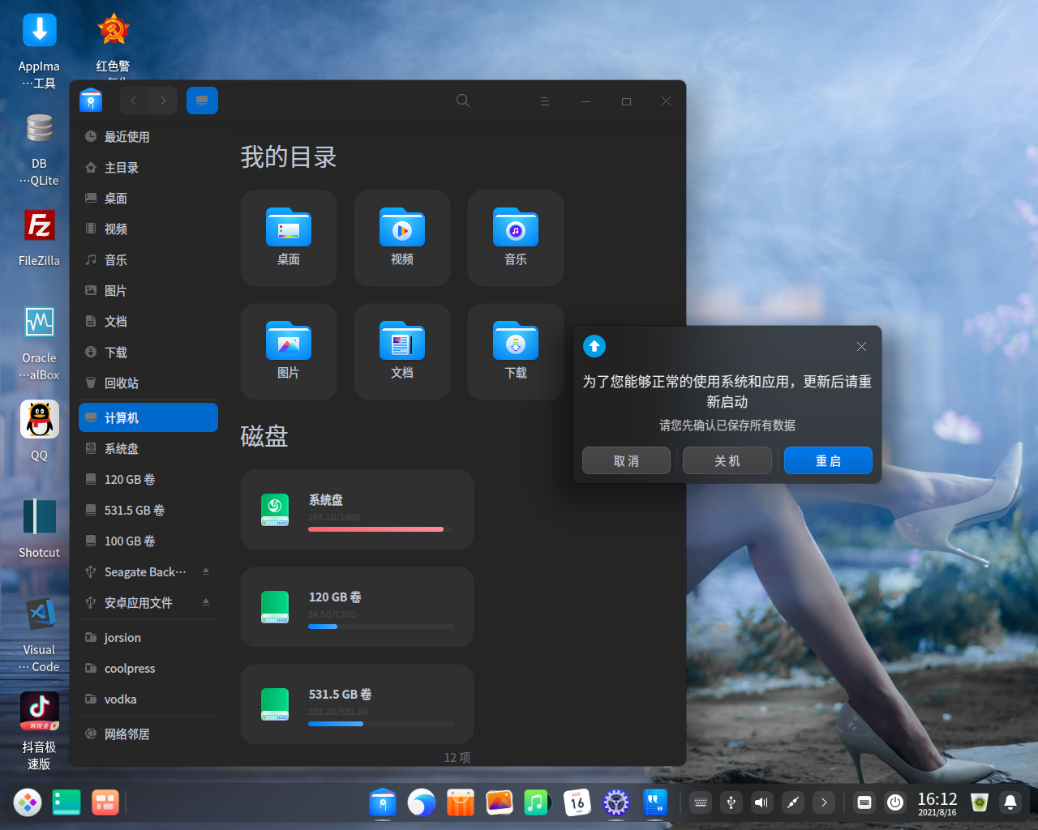Go forward in file manager history
The image size is (1038, 830).
pyautogui.click(x=163, y=101)
